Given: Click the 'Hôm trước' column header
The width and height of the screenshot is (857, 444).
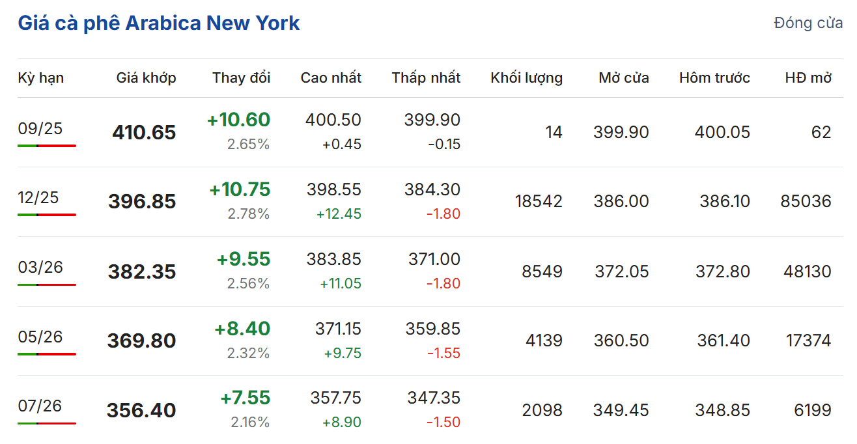Looking at the screenshot, I should pos(714,78).
